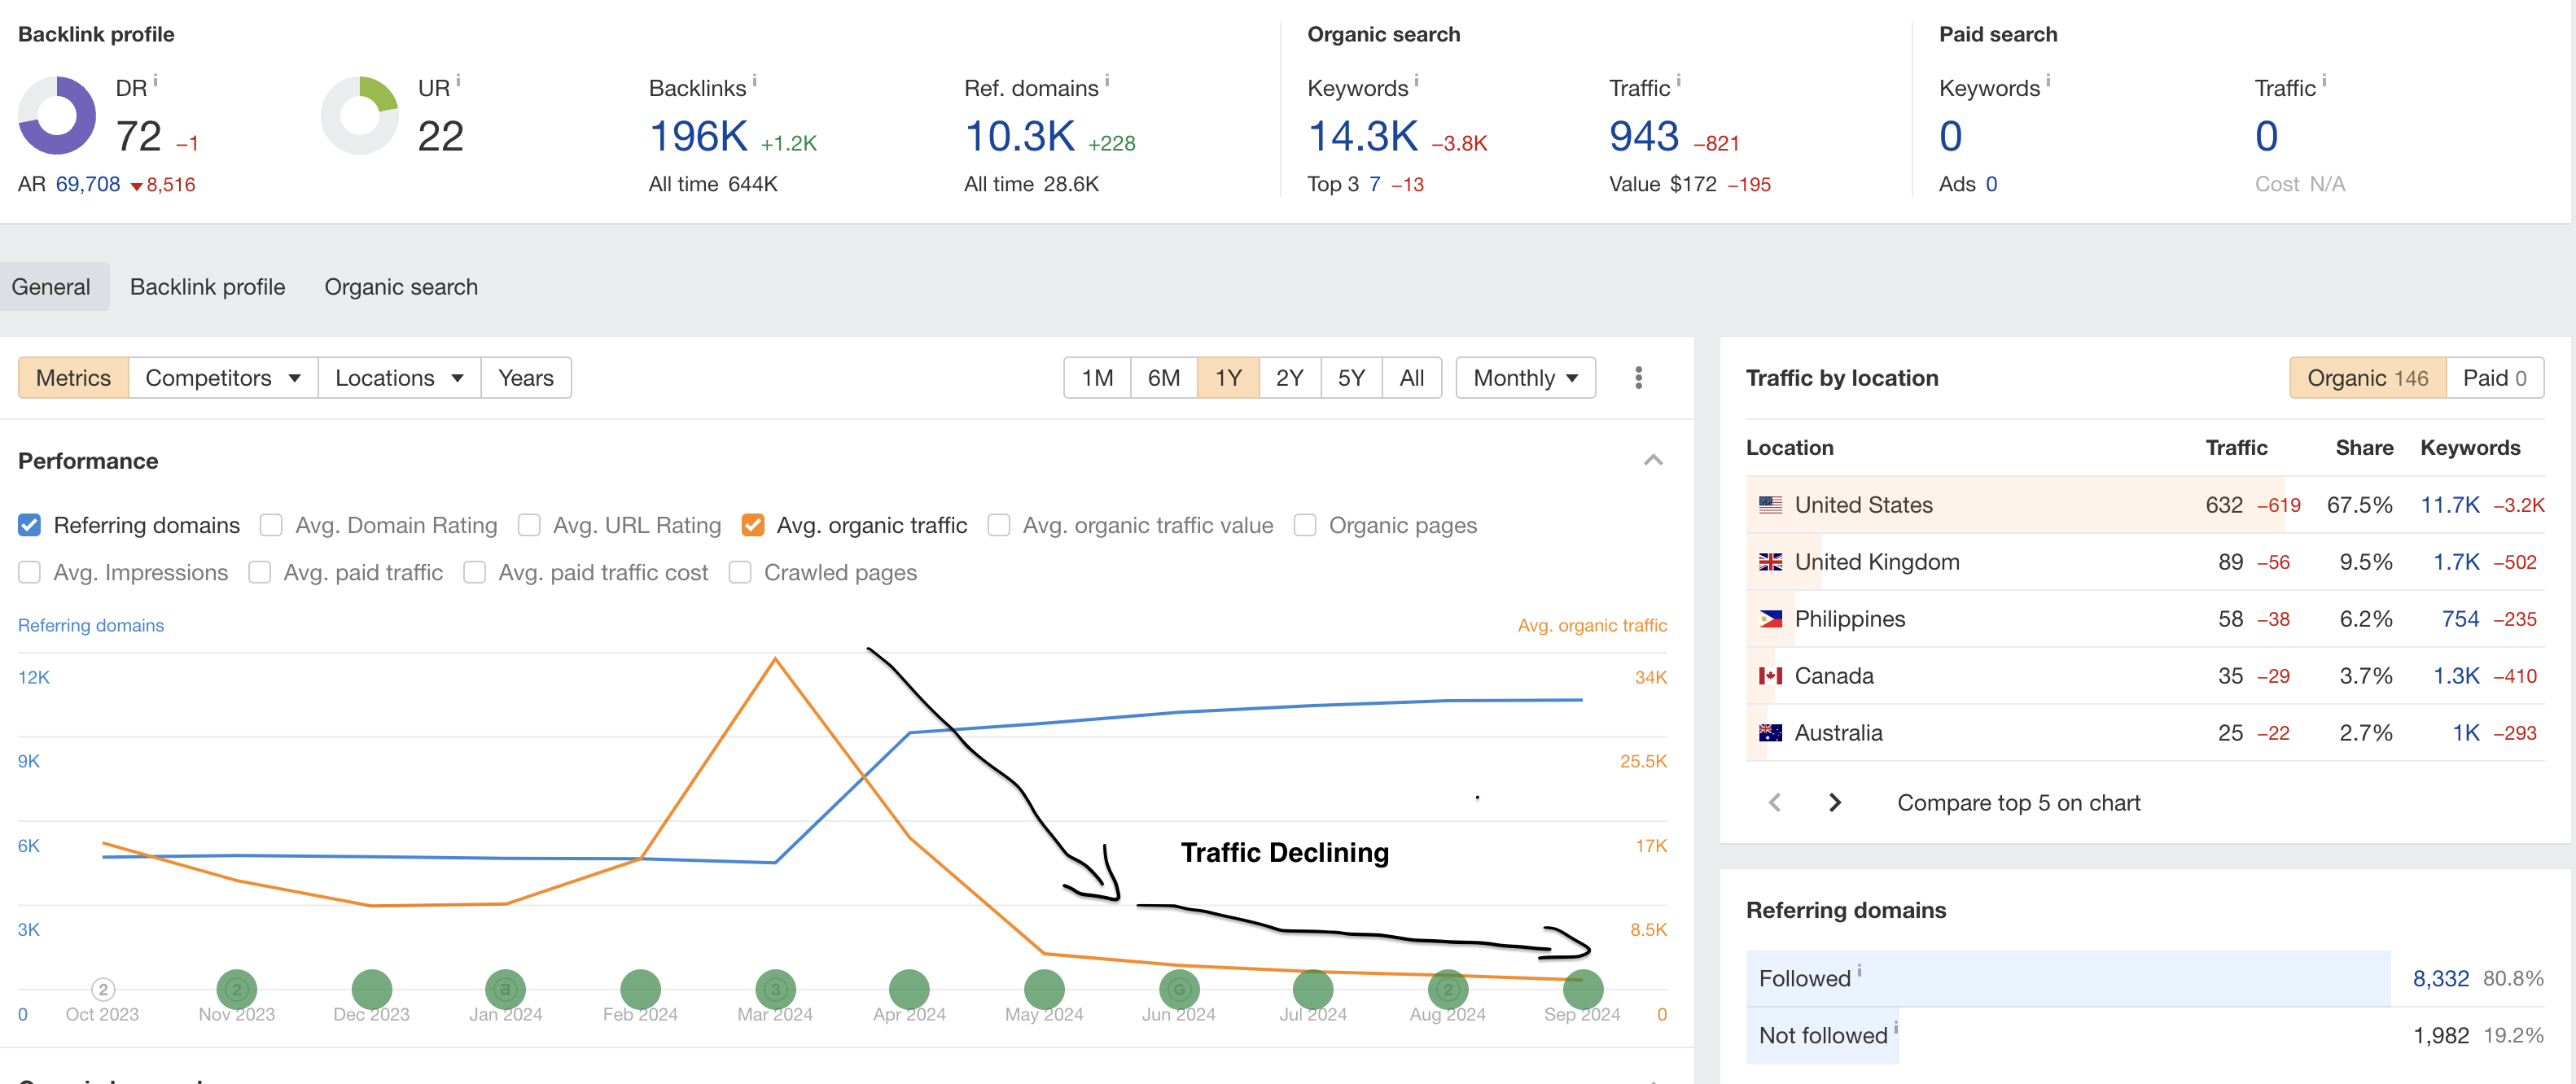The width and height of the screenshot is (2576, 1084).
Task: Set chart range to All
Action: 1412,378
